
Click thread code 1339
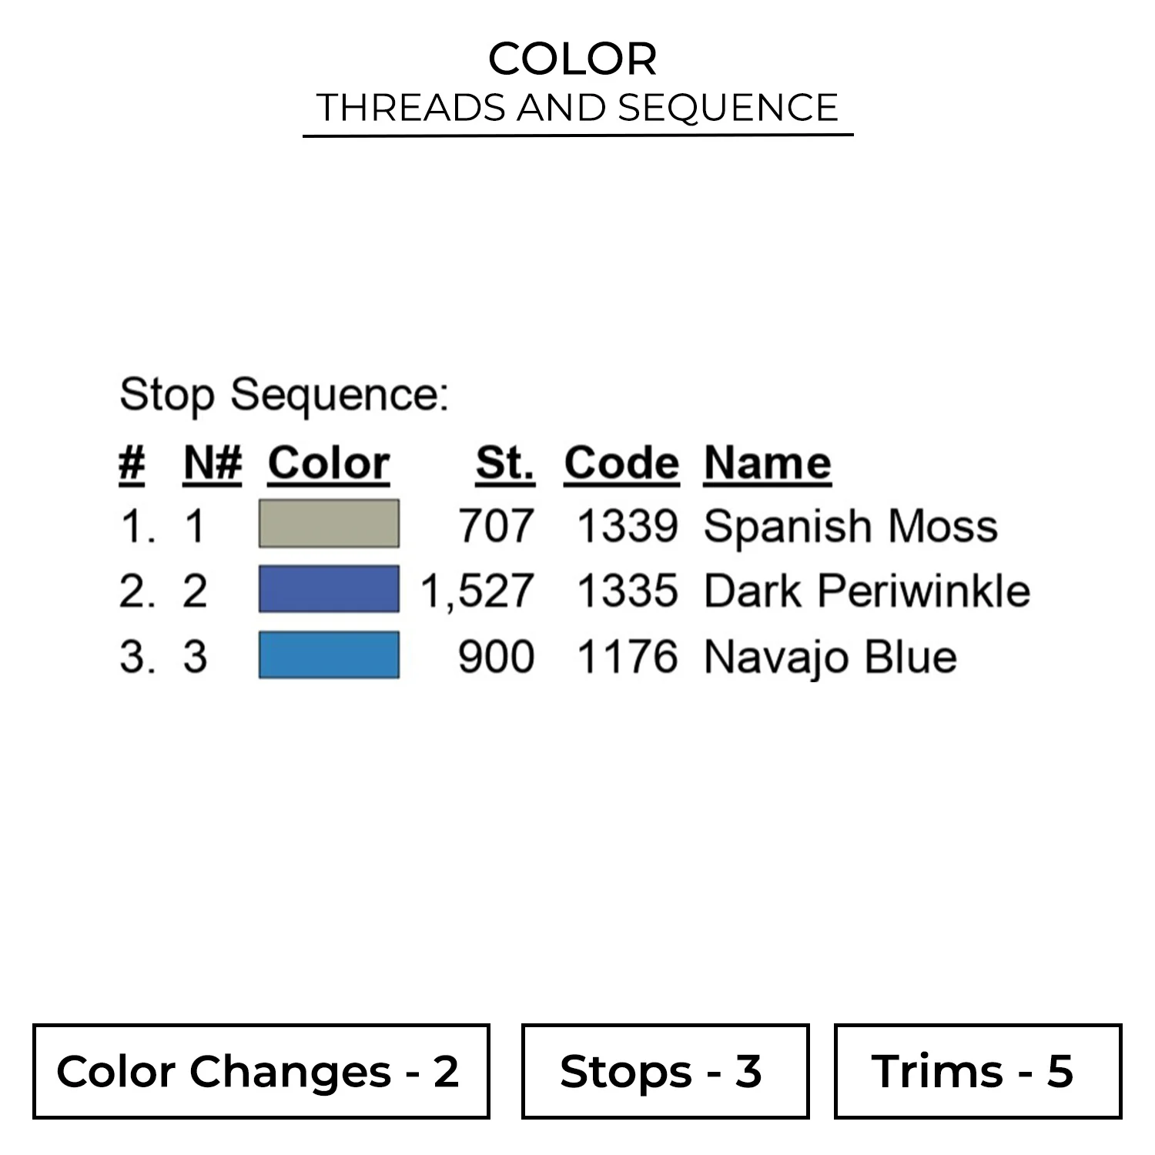pyautogui.click(x=628, y=527)
